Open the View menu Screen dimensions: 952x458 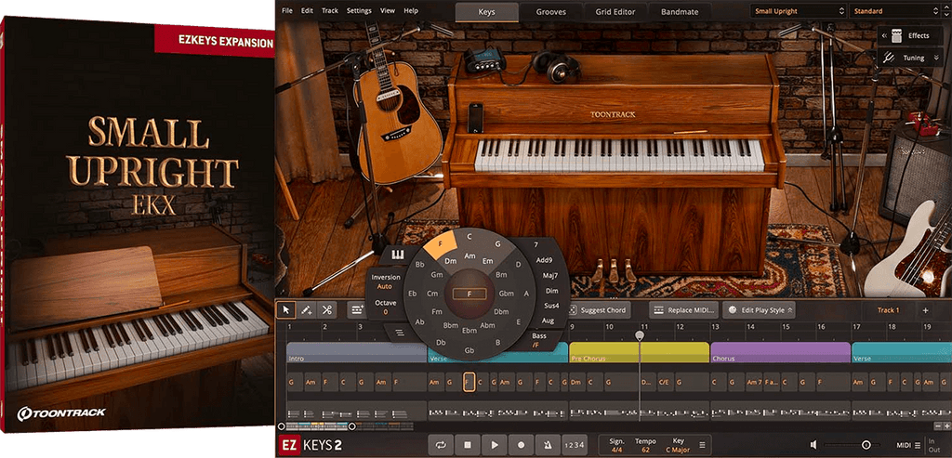pyautogui.click(x=388, y=11)
